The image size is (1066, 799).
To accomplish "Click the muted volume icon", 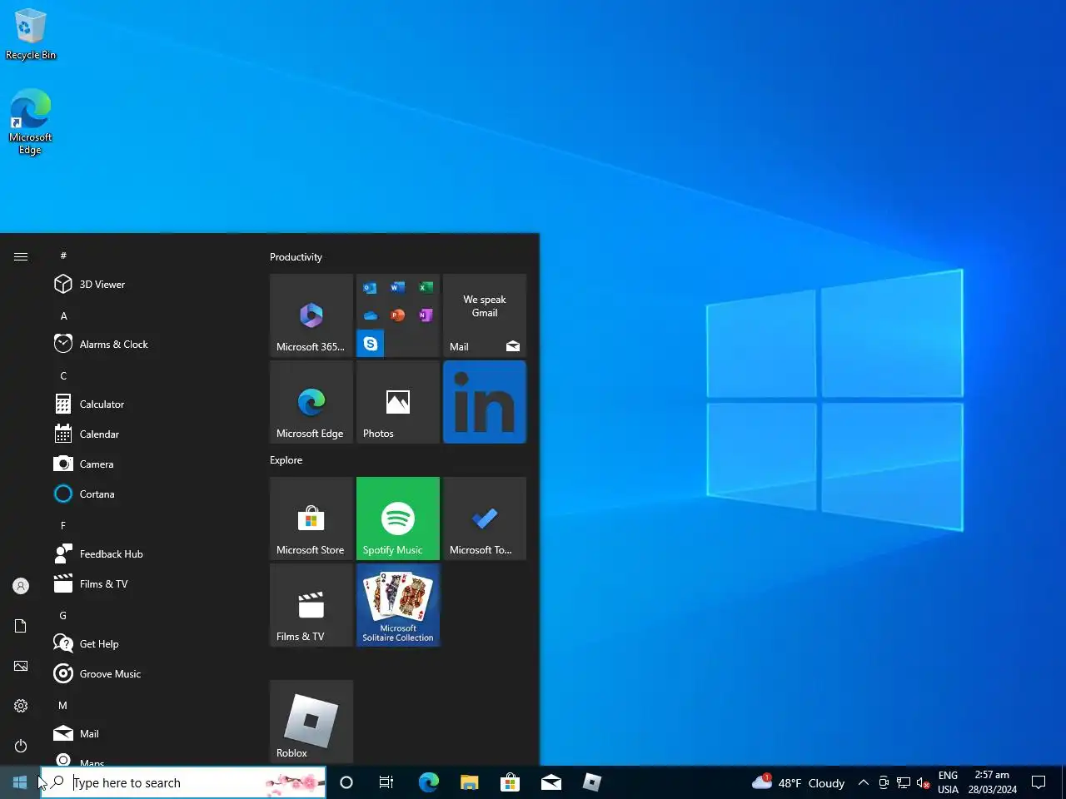I will click(x=923, y=782).
